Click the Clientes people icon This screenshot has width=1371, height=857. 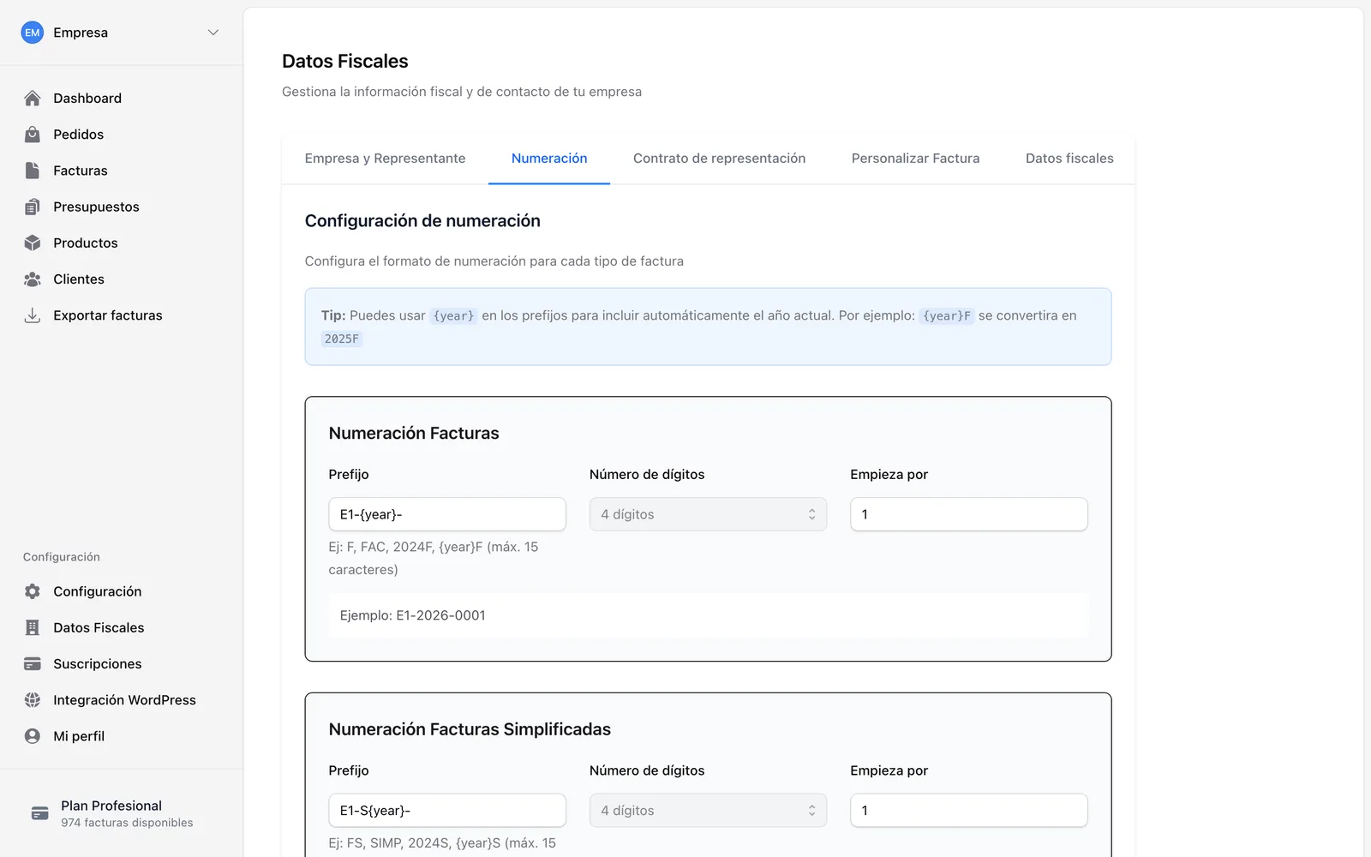pos(33,279)
